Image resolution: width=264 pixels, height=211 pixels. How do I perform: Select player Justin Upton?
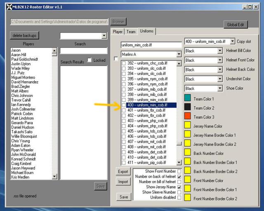point(21,64)
